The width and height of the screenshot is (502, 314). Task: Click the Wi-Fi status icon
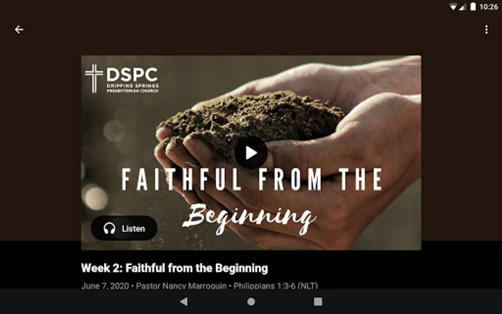(453, 7)
